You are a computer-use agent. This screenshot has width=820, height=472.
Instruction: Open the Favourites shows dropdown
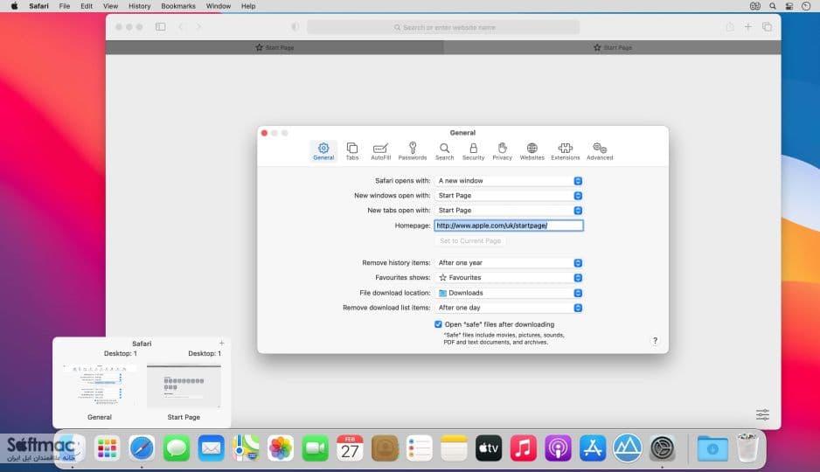(x=509, y=278)
